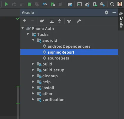The image size is (124, 119).
Task: Expand the install task group
Action: (33, 88)
